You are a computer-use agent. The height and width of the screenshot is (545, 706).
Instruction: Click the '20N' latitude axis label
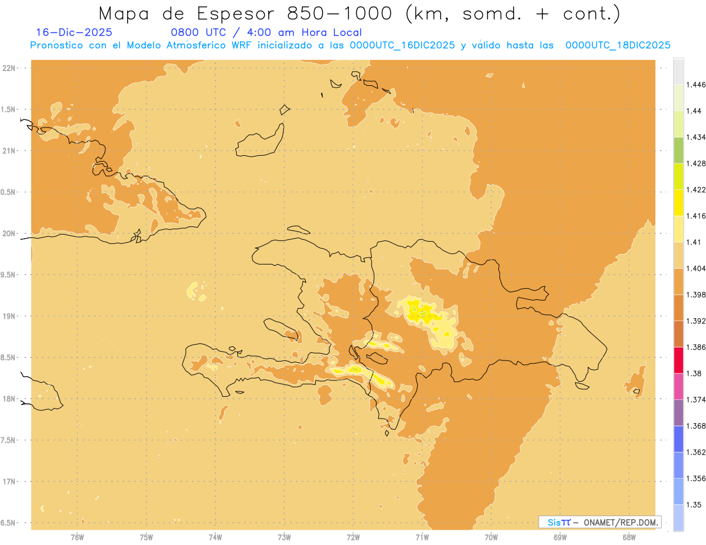(9, 233)
